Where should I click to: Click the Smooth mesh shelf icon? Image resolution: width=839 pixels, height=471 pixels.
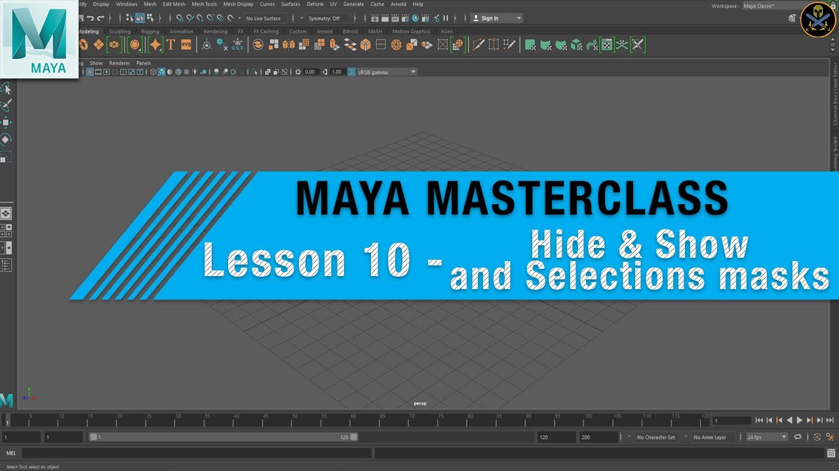click(x=304, y=44)
